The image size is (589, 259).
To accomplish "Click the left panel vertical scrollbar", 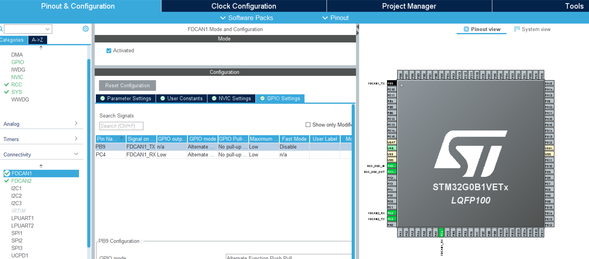I will pyautogui.click(x=89, y=153).
